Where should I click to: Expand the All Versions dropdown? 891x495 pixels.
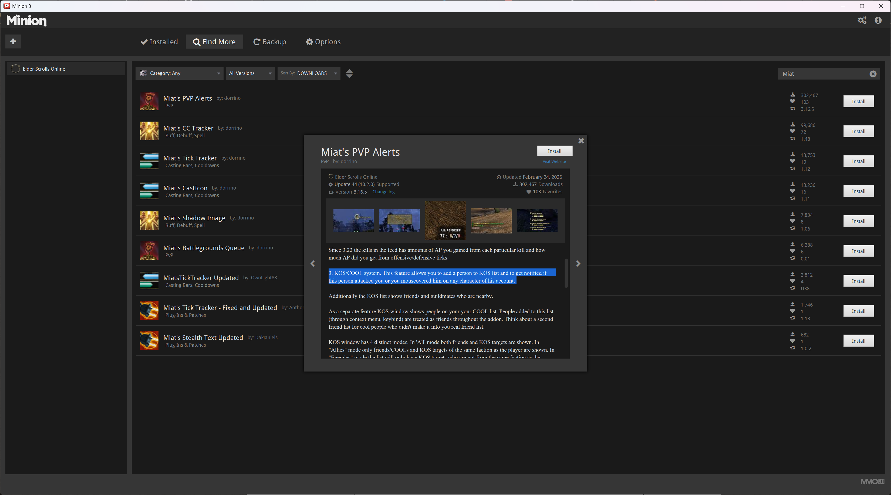click(x=250, y=73)
